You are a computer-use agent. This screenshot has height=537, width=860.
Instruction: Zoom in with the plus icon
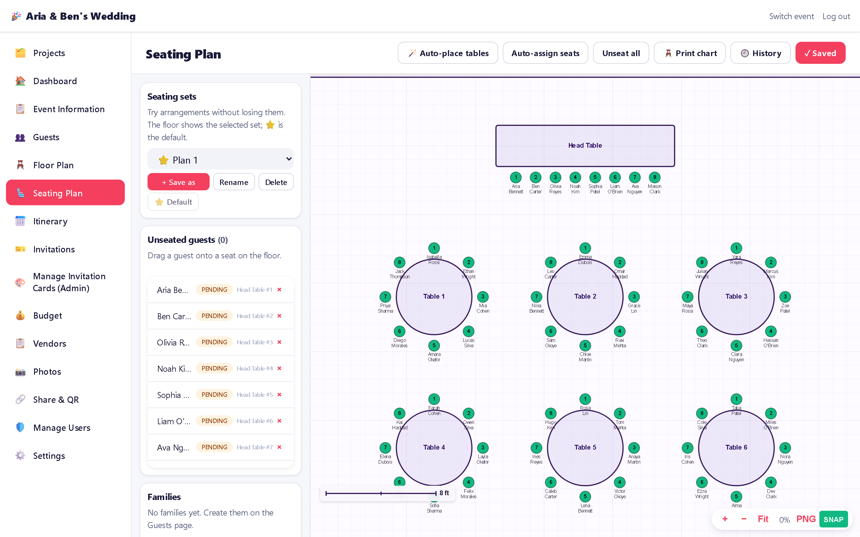tap(725, 519)
